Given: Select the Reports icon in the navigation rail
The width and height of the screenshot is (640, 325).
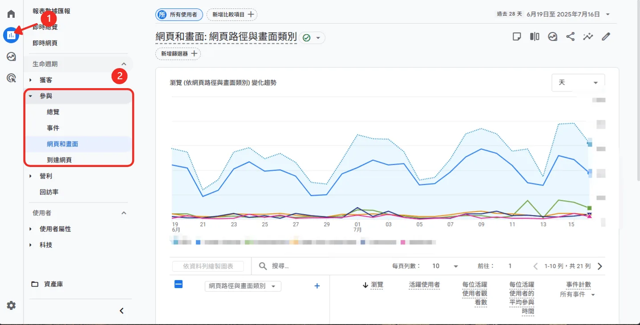Looking at the screenshot, I should tap(11, 35).
